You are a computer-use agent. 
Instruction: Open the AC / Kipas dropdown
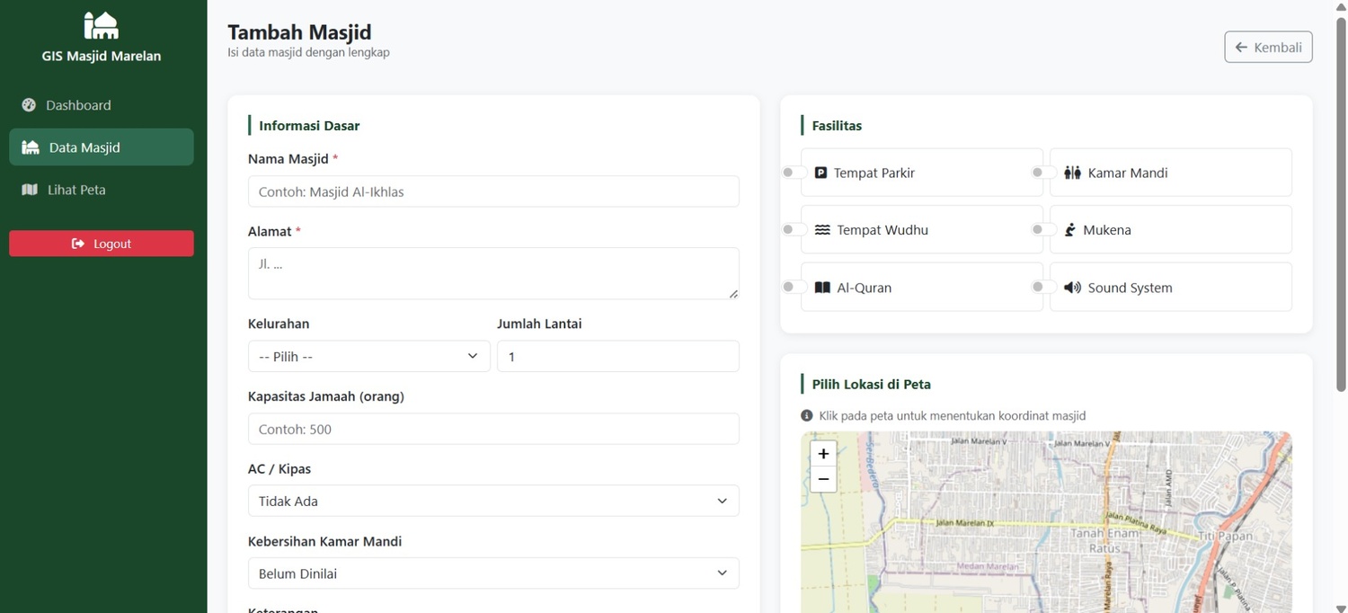coord(493,501)
